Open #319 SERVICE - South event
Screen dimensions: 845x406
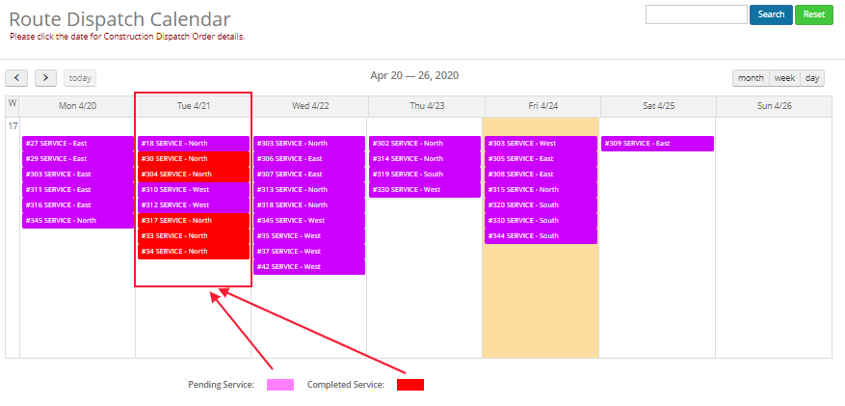[x=425, y=175]
